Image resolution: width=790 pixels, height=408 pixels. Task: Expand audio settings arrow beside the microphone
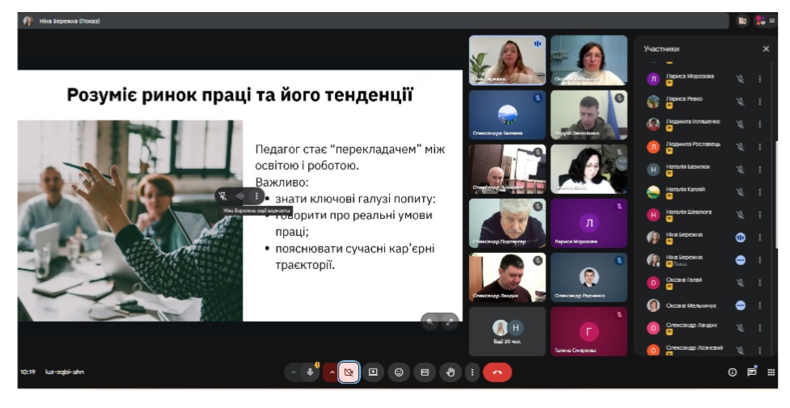click(293, 372)
